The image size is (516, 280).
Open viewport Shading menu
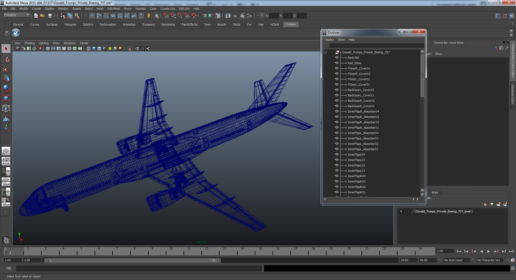click(30, 43)
